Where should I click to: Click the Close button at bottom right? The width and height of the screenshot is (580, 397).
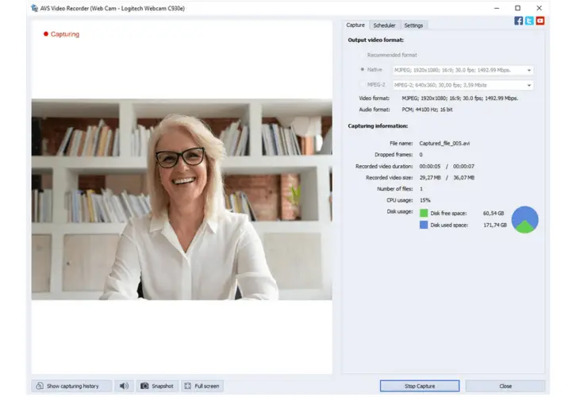[505, 386]
